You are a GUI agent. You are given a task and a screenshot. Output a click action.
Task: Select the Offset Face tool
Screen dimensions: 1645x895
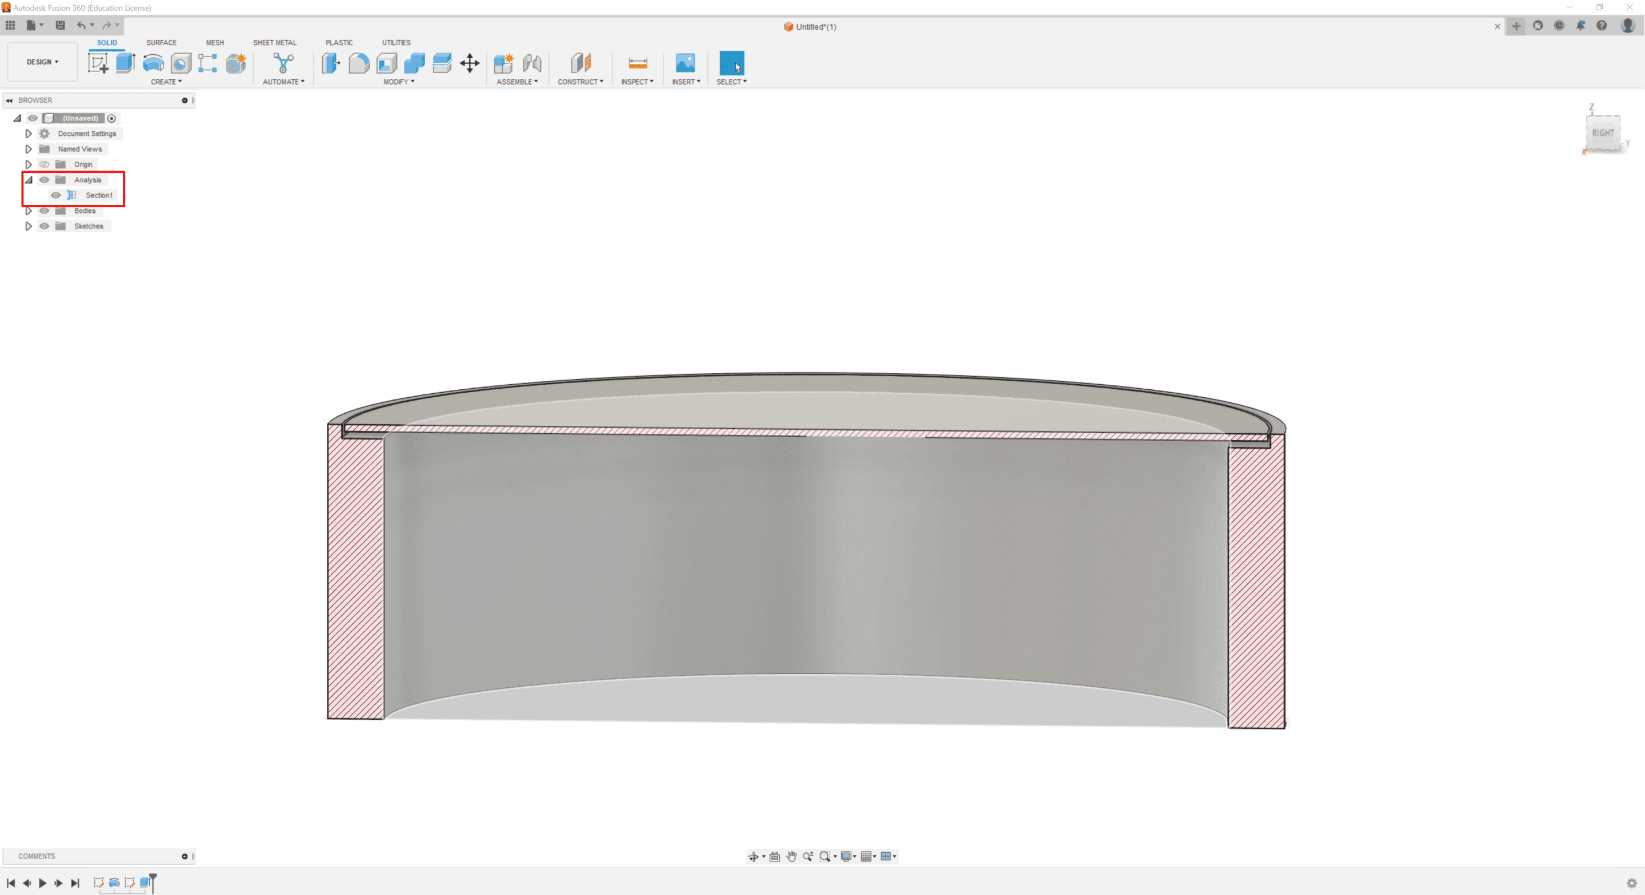(x=442, y=63)
